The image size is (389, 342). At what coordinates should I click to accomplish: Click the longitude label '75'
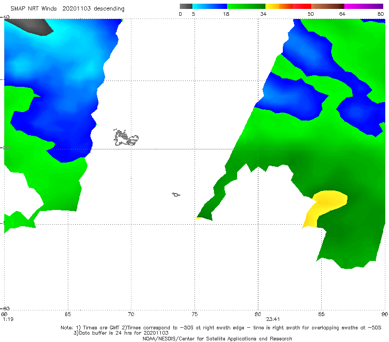coord(194,315)
